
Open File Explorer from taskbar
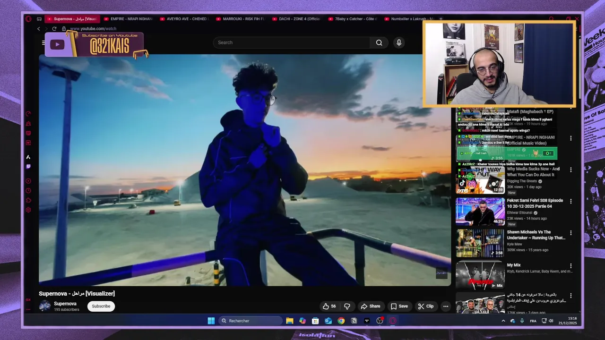290,321
